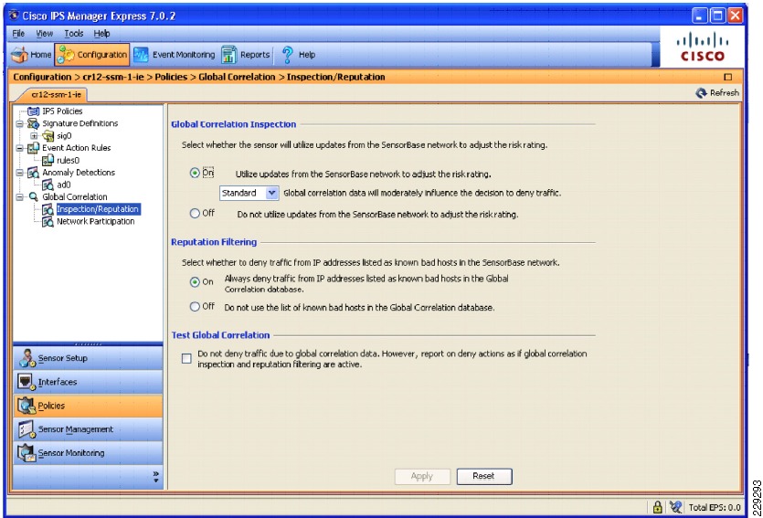
Task: Click the Configuration gears icon
Action: [66, 55]
